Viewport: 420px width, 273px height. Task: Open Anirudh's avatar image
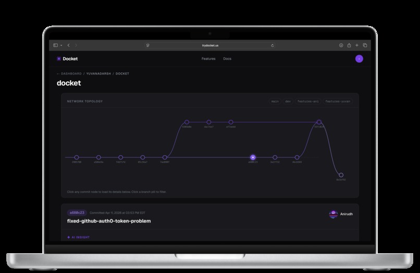(x=333, y=214)
